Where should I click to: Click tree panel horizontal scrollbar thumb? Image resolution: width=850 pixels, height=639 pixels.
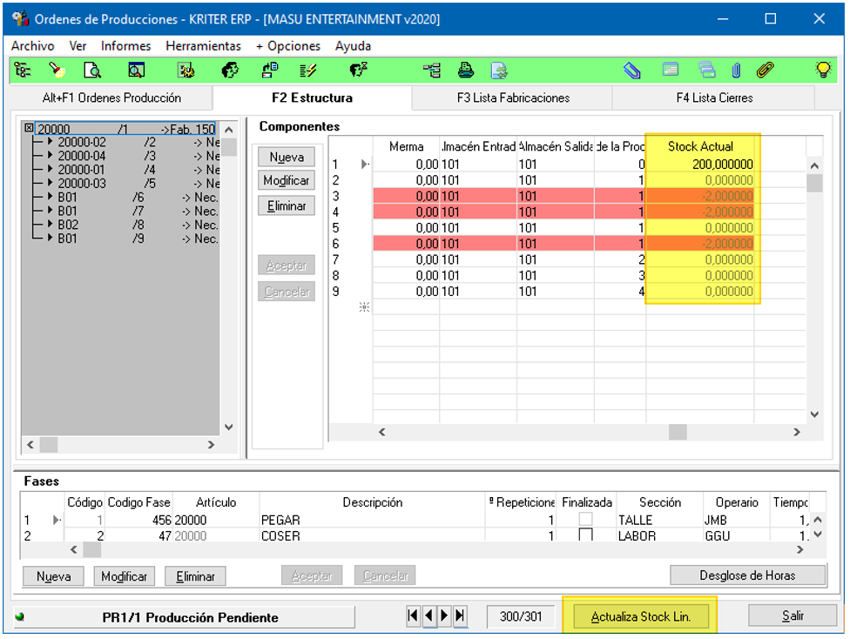coord(48,445)
